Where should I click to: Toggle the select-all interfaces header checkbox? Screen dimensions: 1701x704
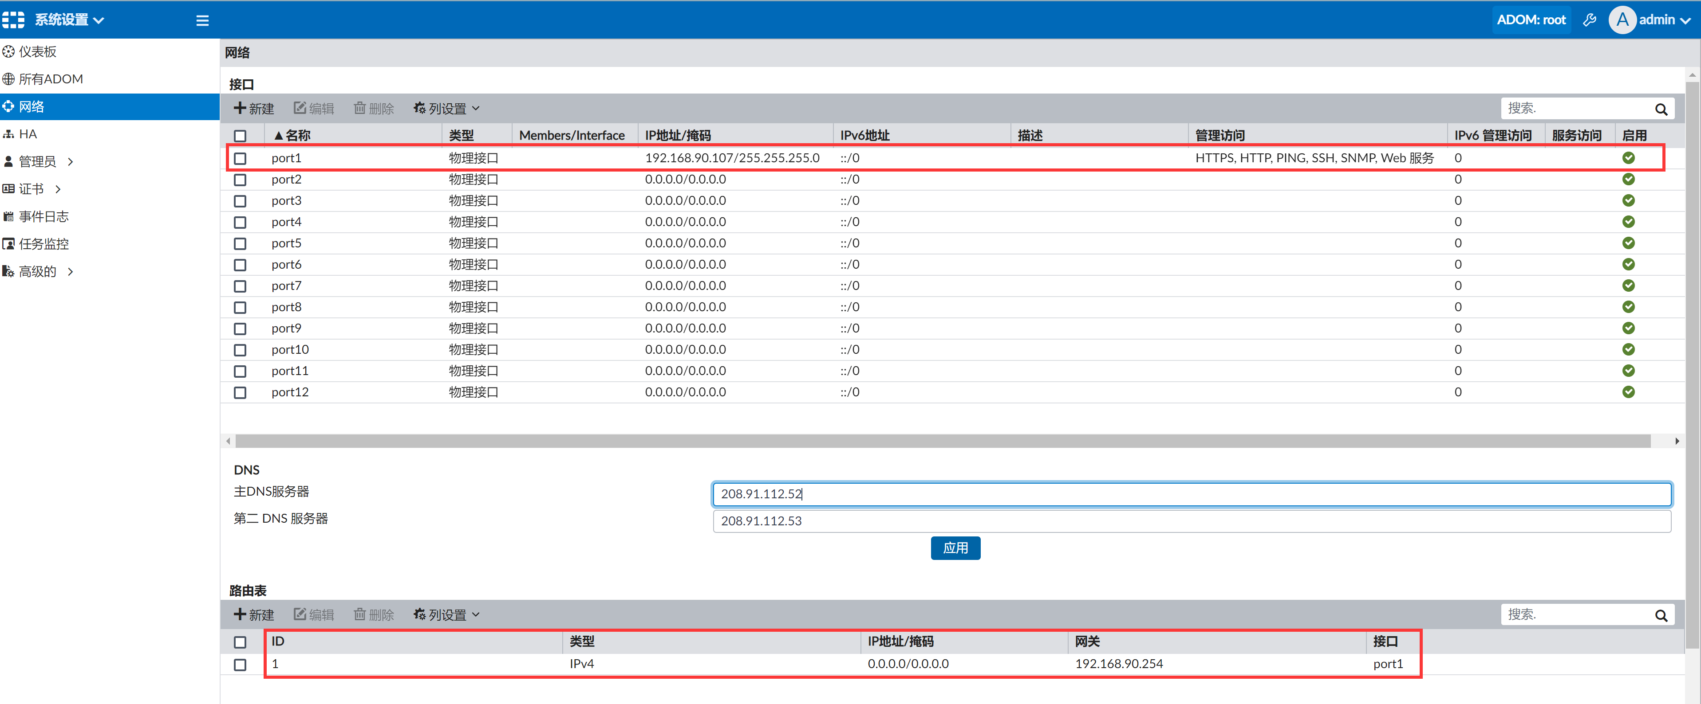241,135
